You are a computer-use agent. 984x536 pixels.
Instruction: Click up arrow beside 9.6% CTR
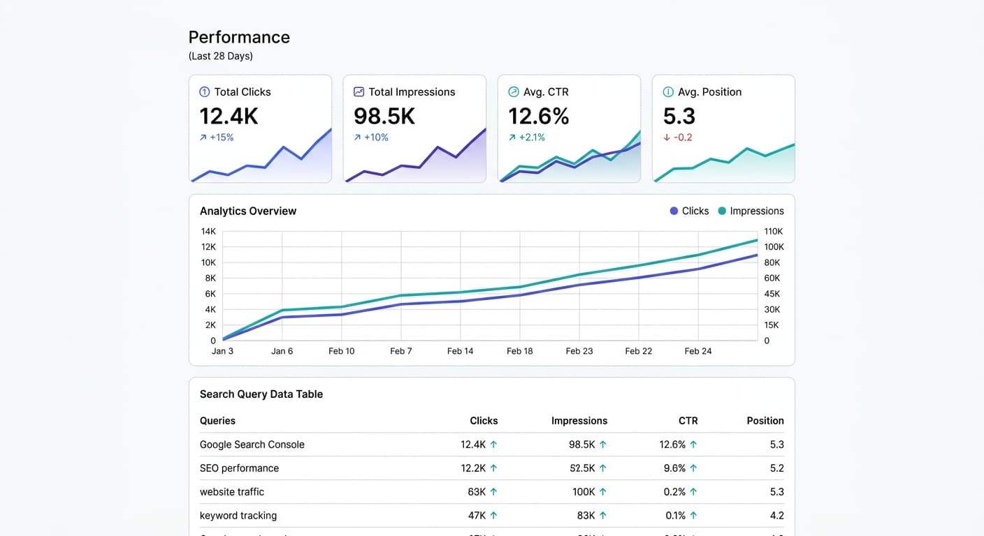click(693, 468)
